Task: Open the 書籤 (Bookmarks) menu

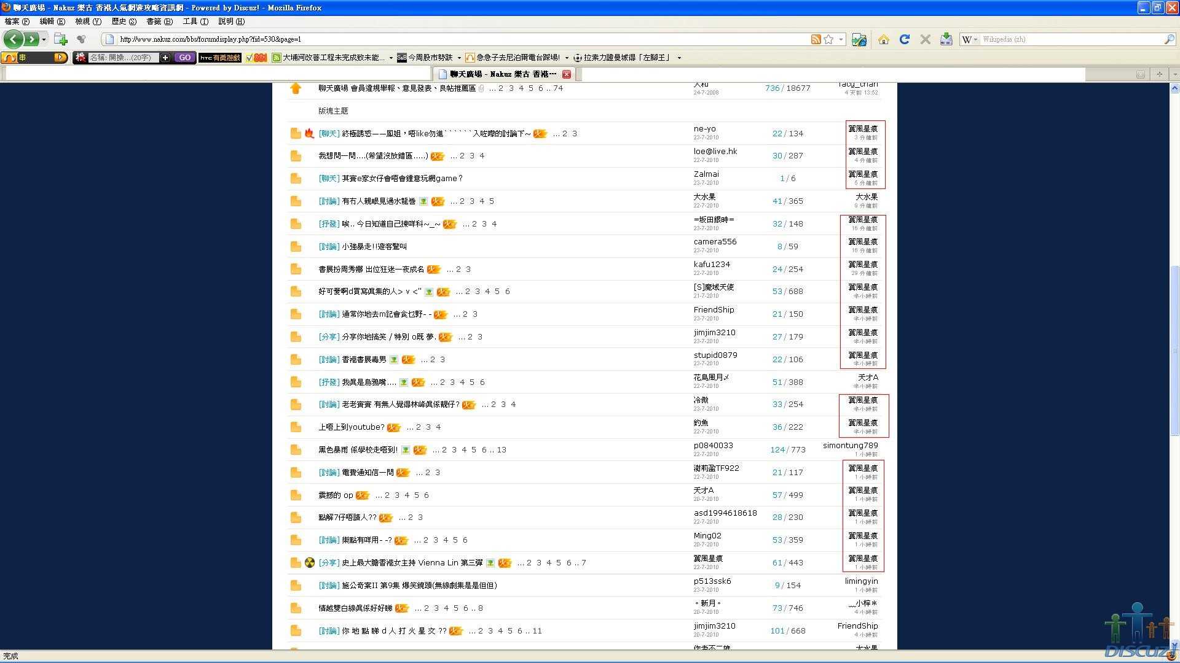Action: coord(160,21)
